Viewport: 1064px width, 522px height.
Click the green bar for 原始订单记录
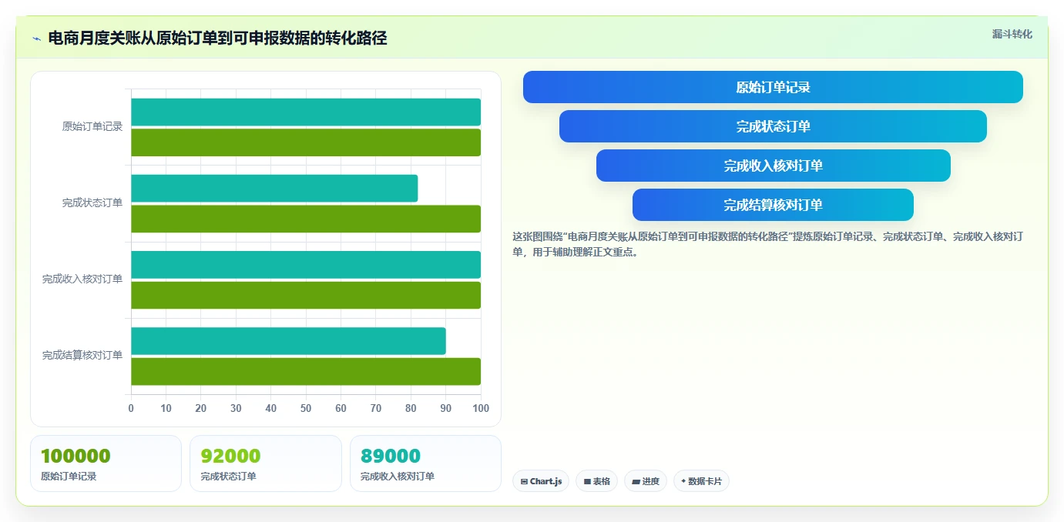tap(306, 142)
